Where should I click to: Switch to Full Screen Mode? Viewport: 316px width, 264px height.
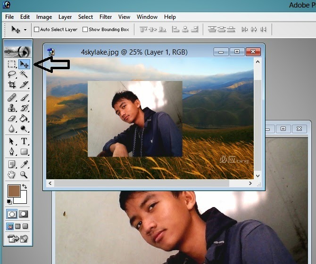pyautogui.click(x=25, y=226)
